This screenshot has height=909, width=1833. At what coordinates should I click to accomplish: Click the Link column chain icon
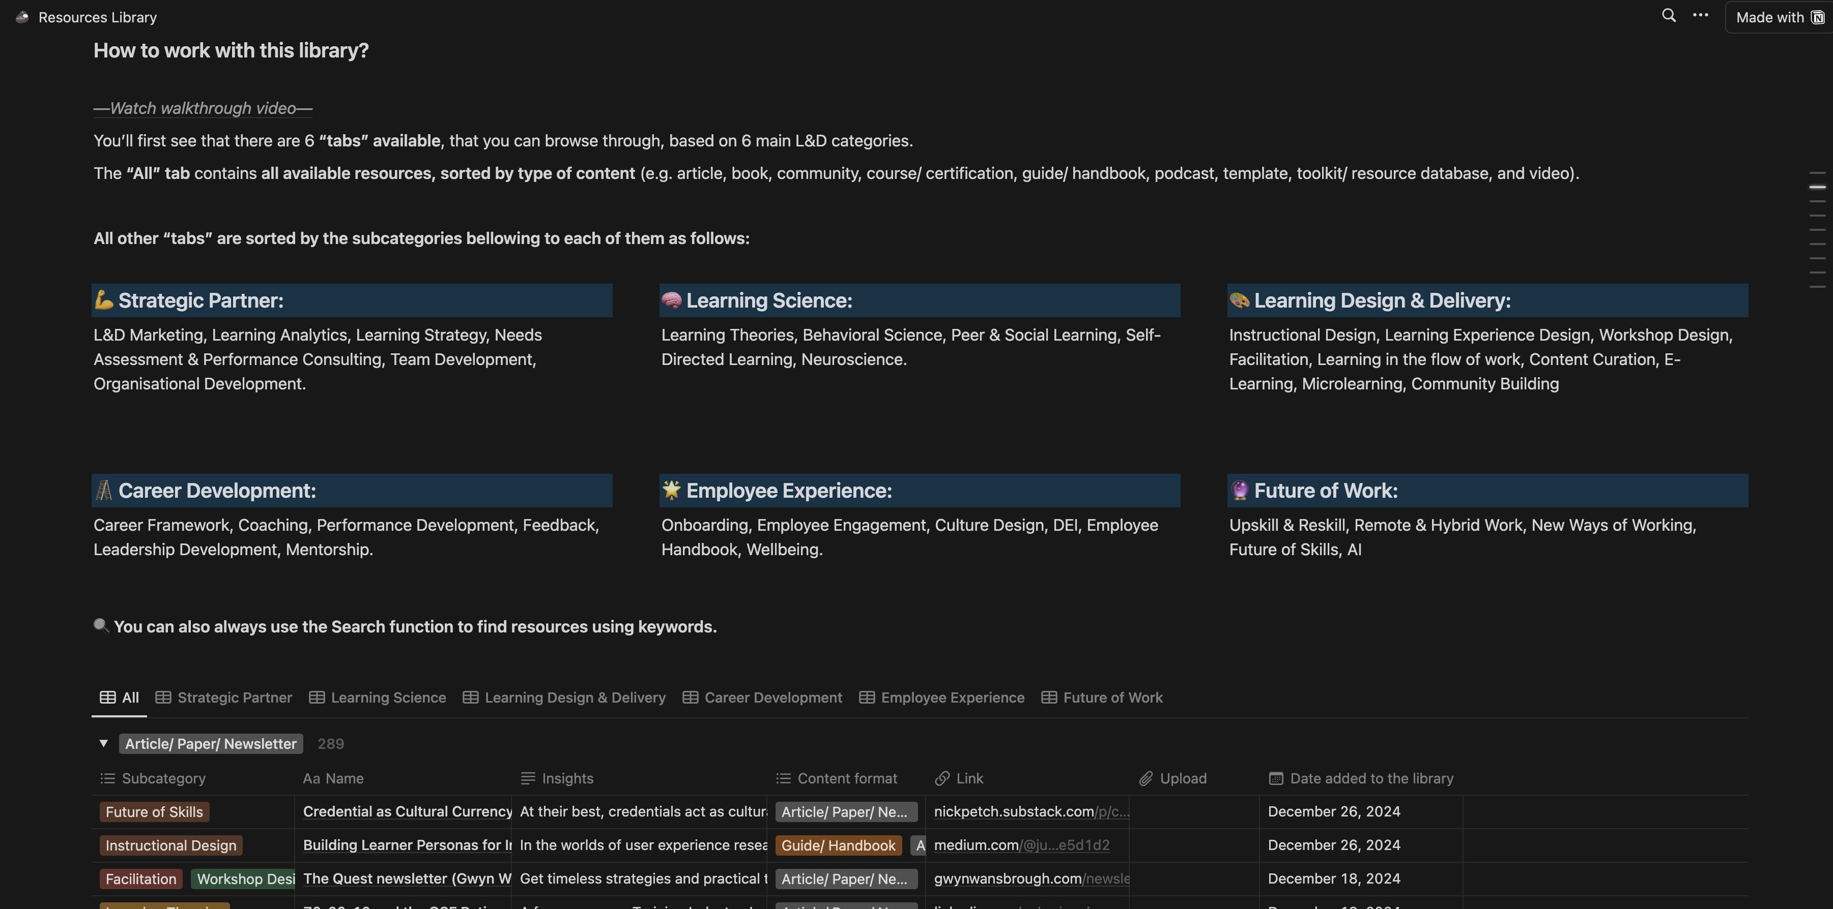(x=942, y=778)
